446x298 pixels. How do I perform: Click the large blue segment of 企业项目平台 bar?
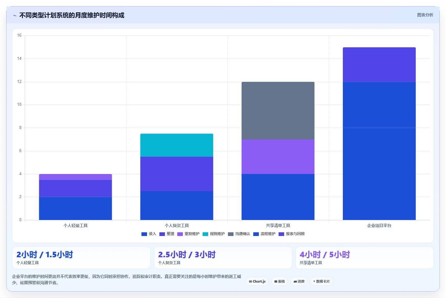click(379, 151)
